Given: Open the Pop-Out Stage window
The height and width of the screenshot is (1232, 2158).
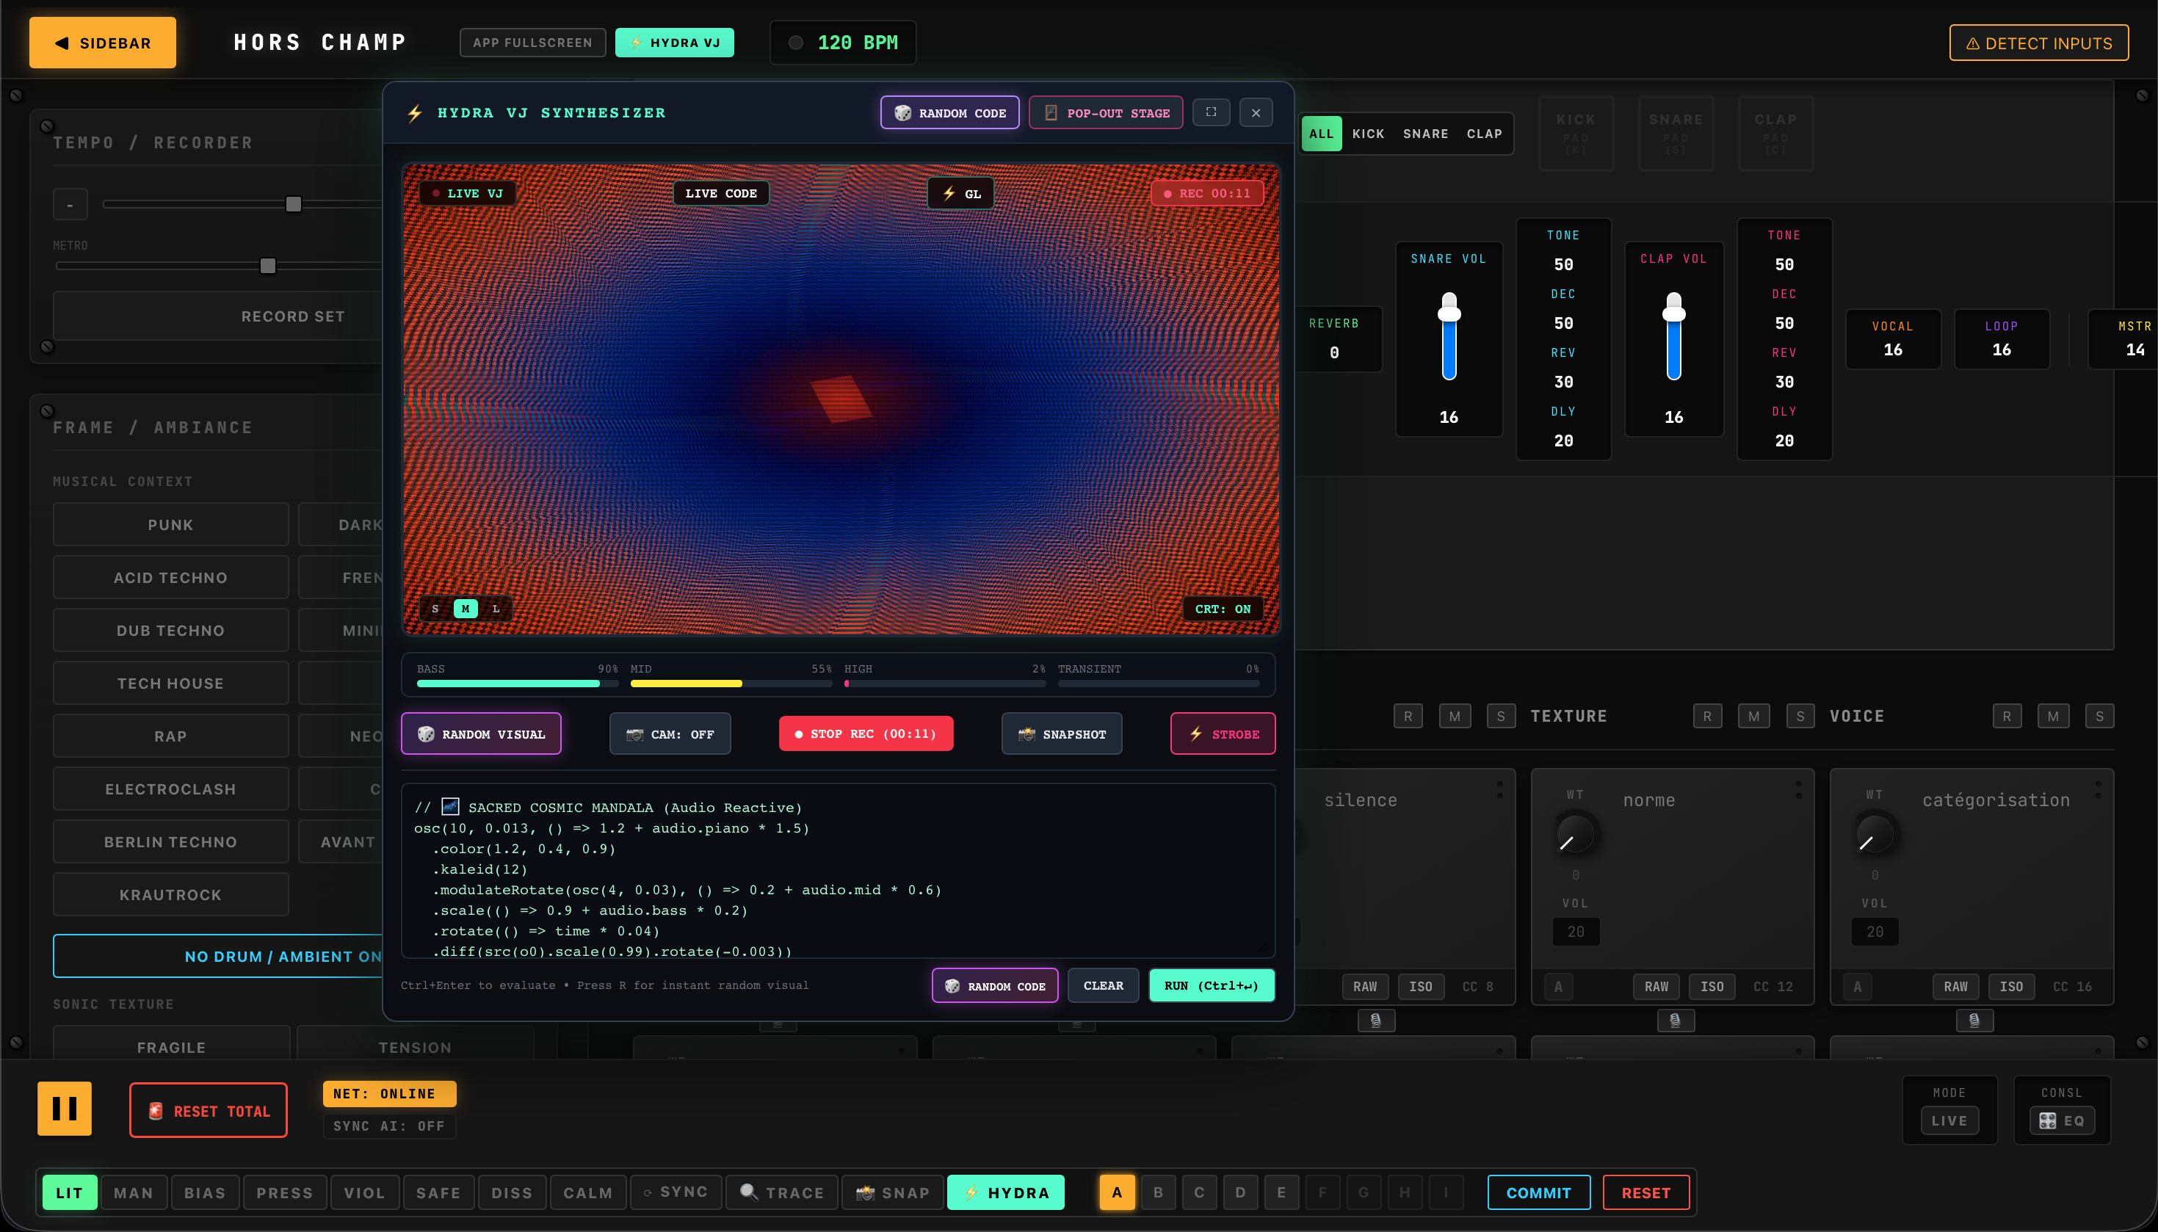Looking at the screenshot, I should tap(1106, 112).
